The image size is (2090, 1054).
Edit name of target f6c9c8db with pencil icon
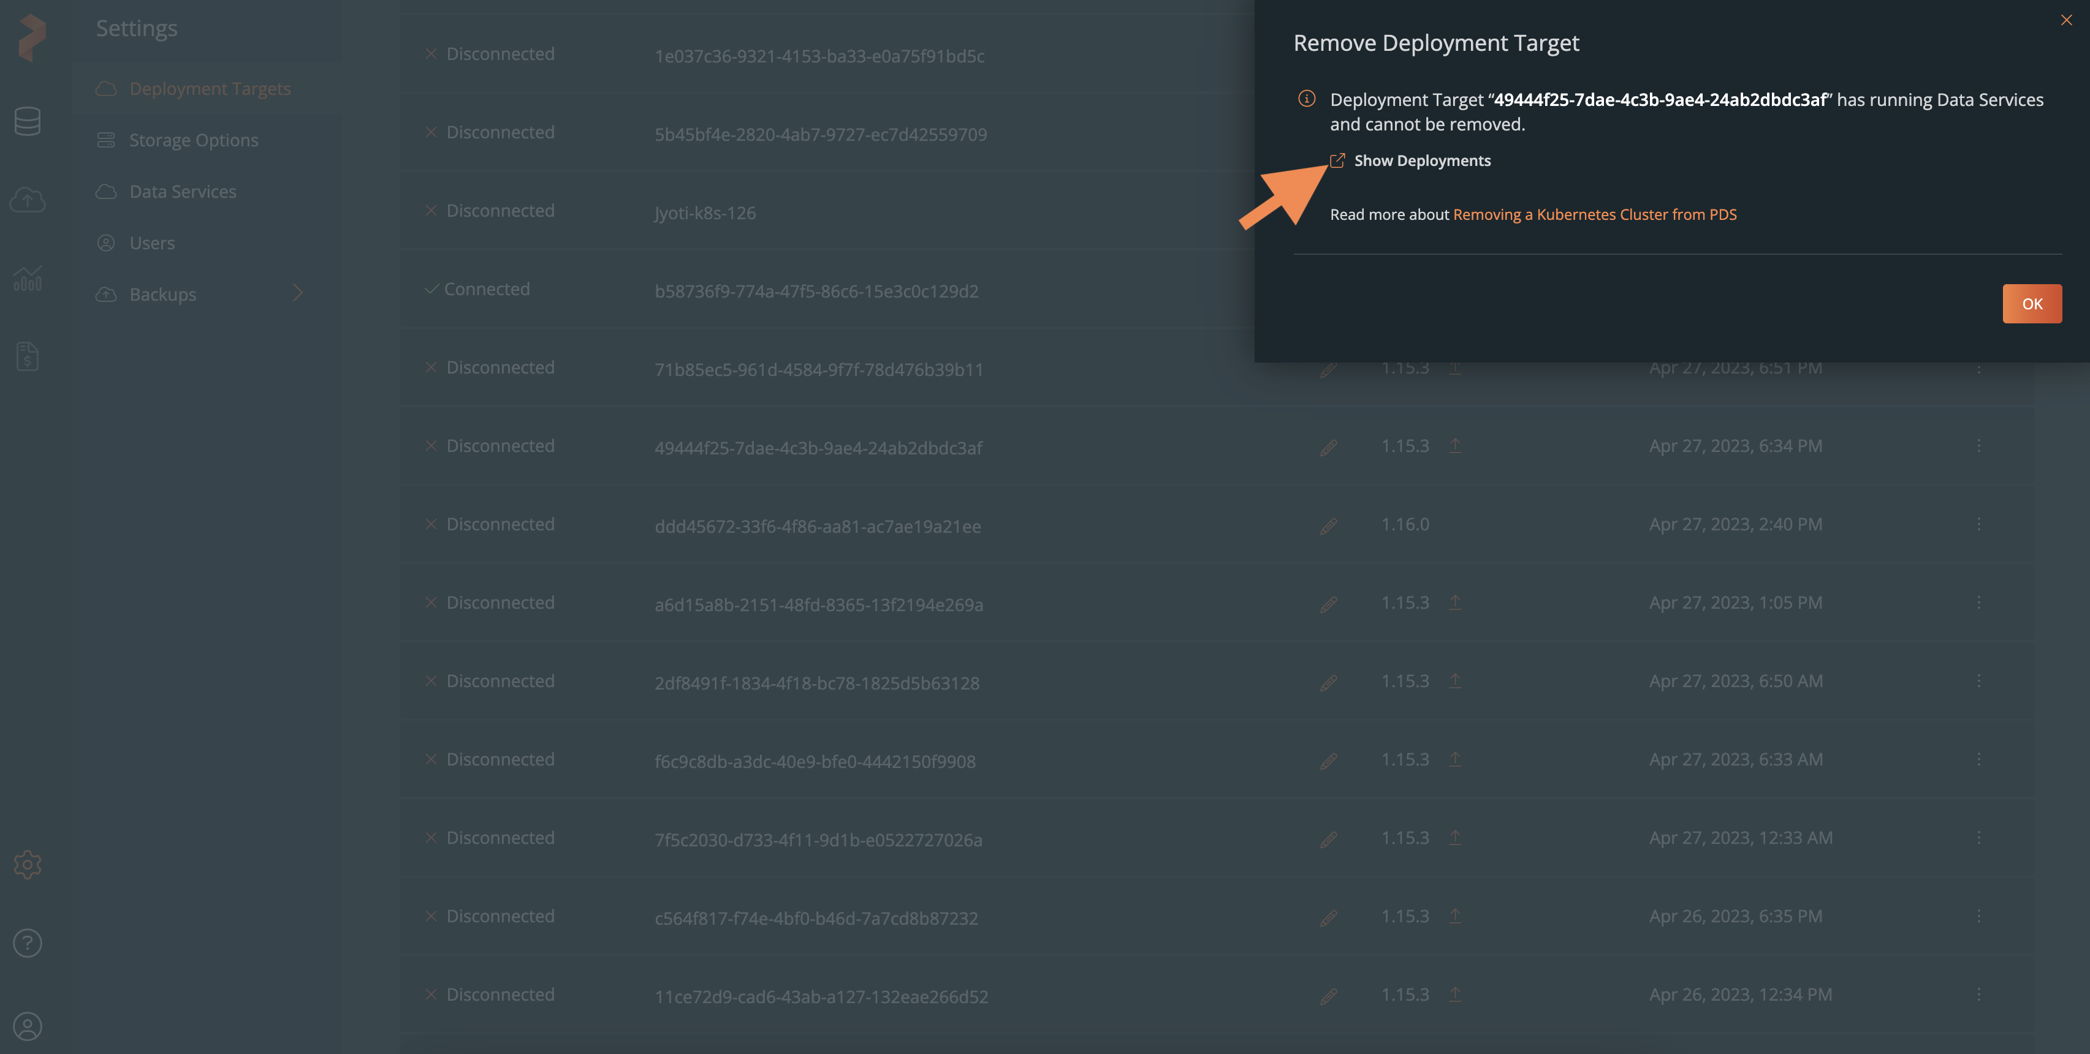1328,761
